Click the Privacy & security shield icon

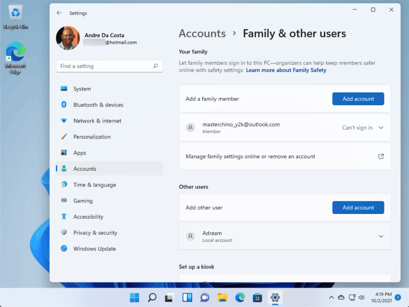(64, 232)
